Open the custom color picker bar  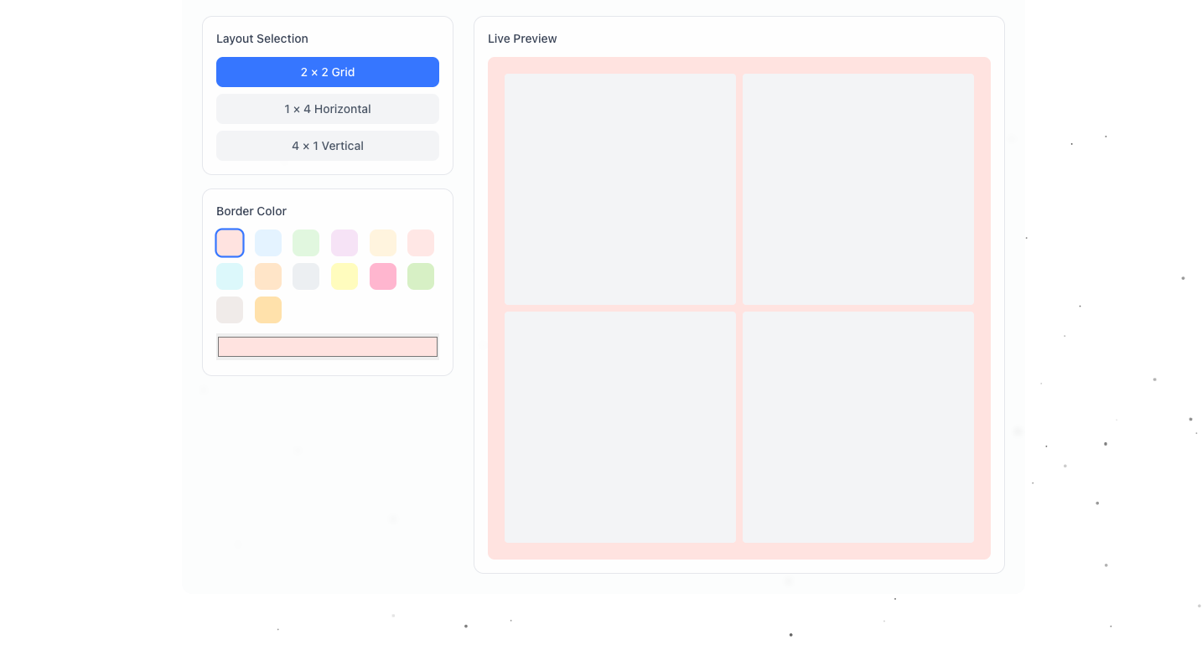[x=328, y=347]
